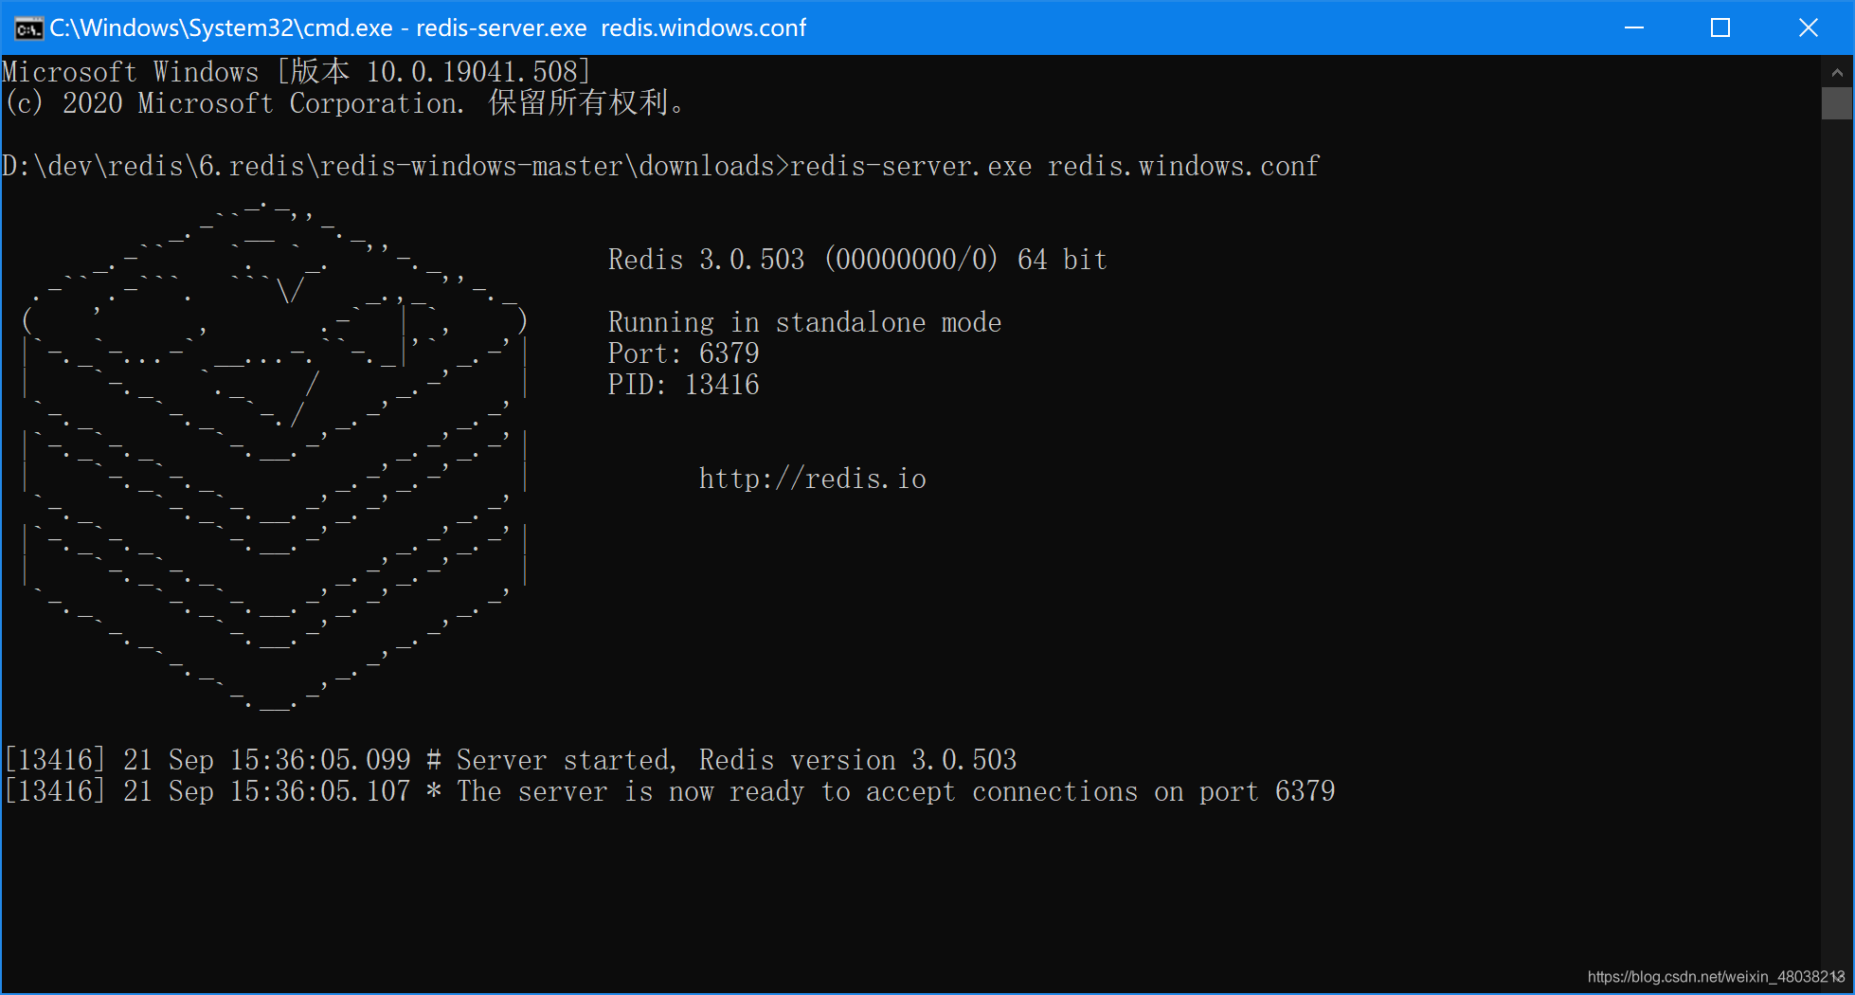Click the http://redis.io text
The height and width of the screenshot is (995, 1855).
[812, 479]
